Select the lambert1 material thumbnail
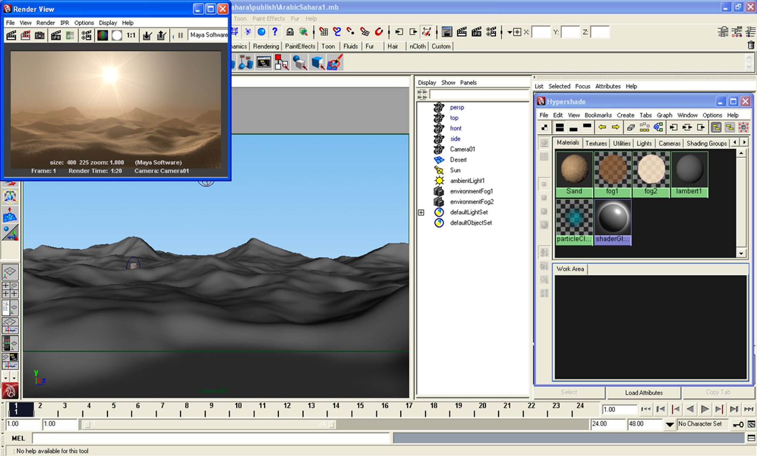This screenshot has width=757, height=456. click(x=689, y=174)
